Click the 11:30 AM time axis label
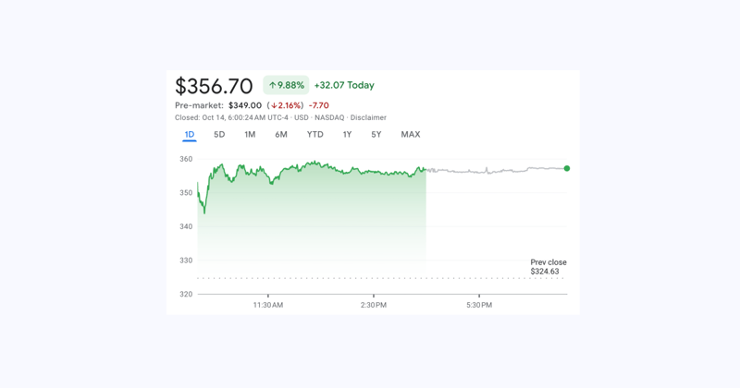The image size is (740, 388). tap(268, 305)
